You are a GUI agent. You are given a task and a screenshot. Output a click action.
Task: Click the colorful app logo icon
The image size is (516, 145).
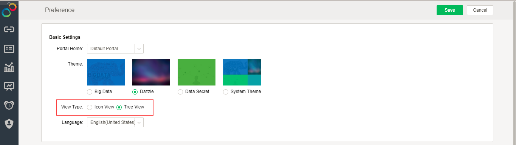coord(9,10)
